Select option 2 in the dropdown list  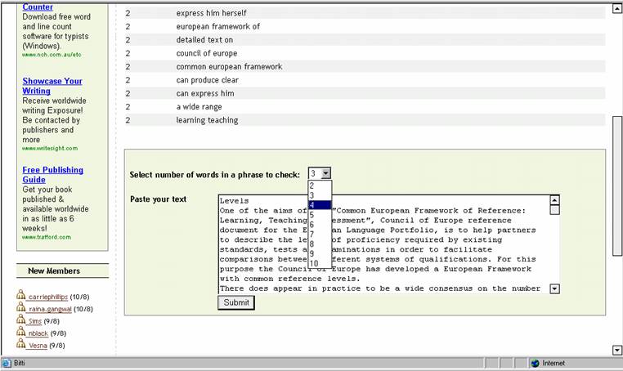point(320,185)
